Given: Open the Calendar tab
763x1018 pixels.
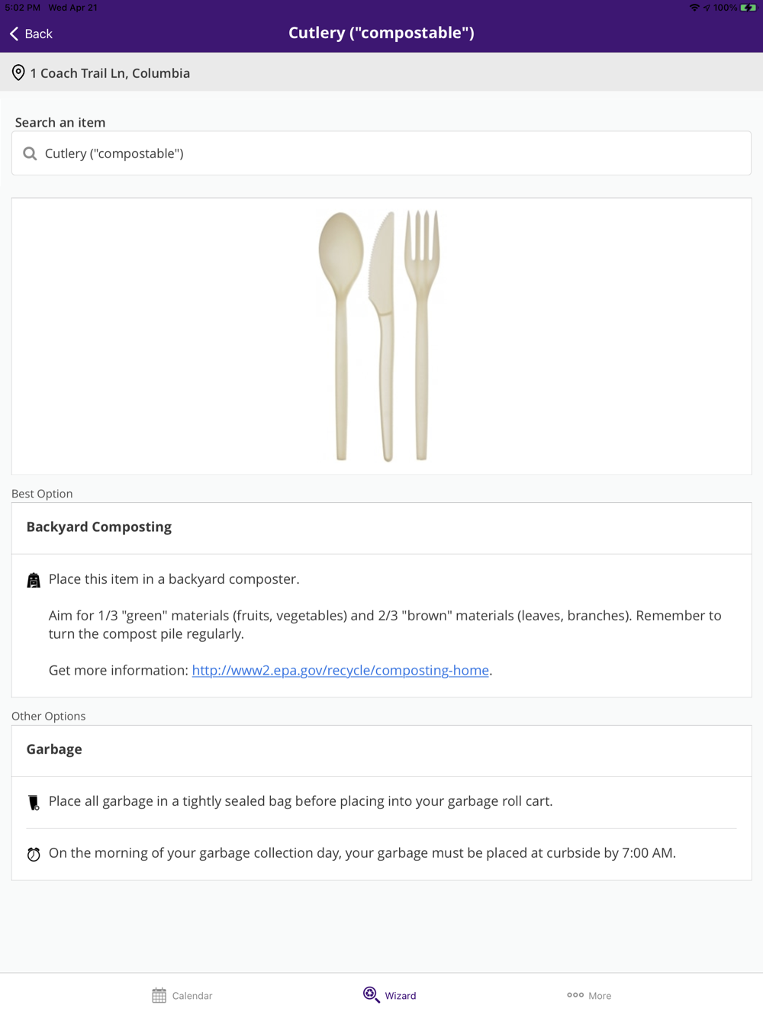Looking at the screenshot, I should pyautogui.click(x=182, y=995).
